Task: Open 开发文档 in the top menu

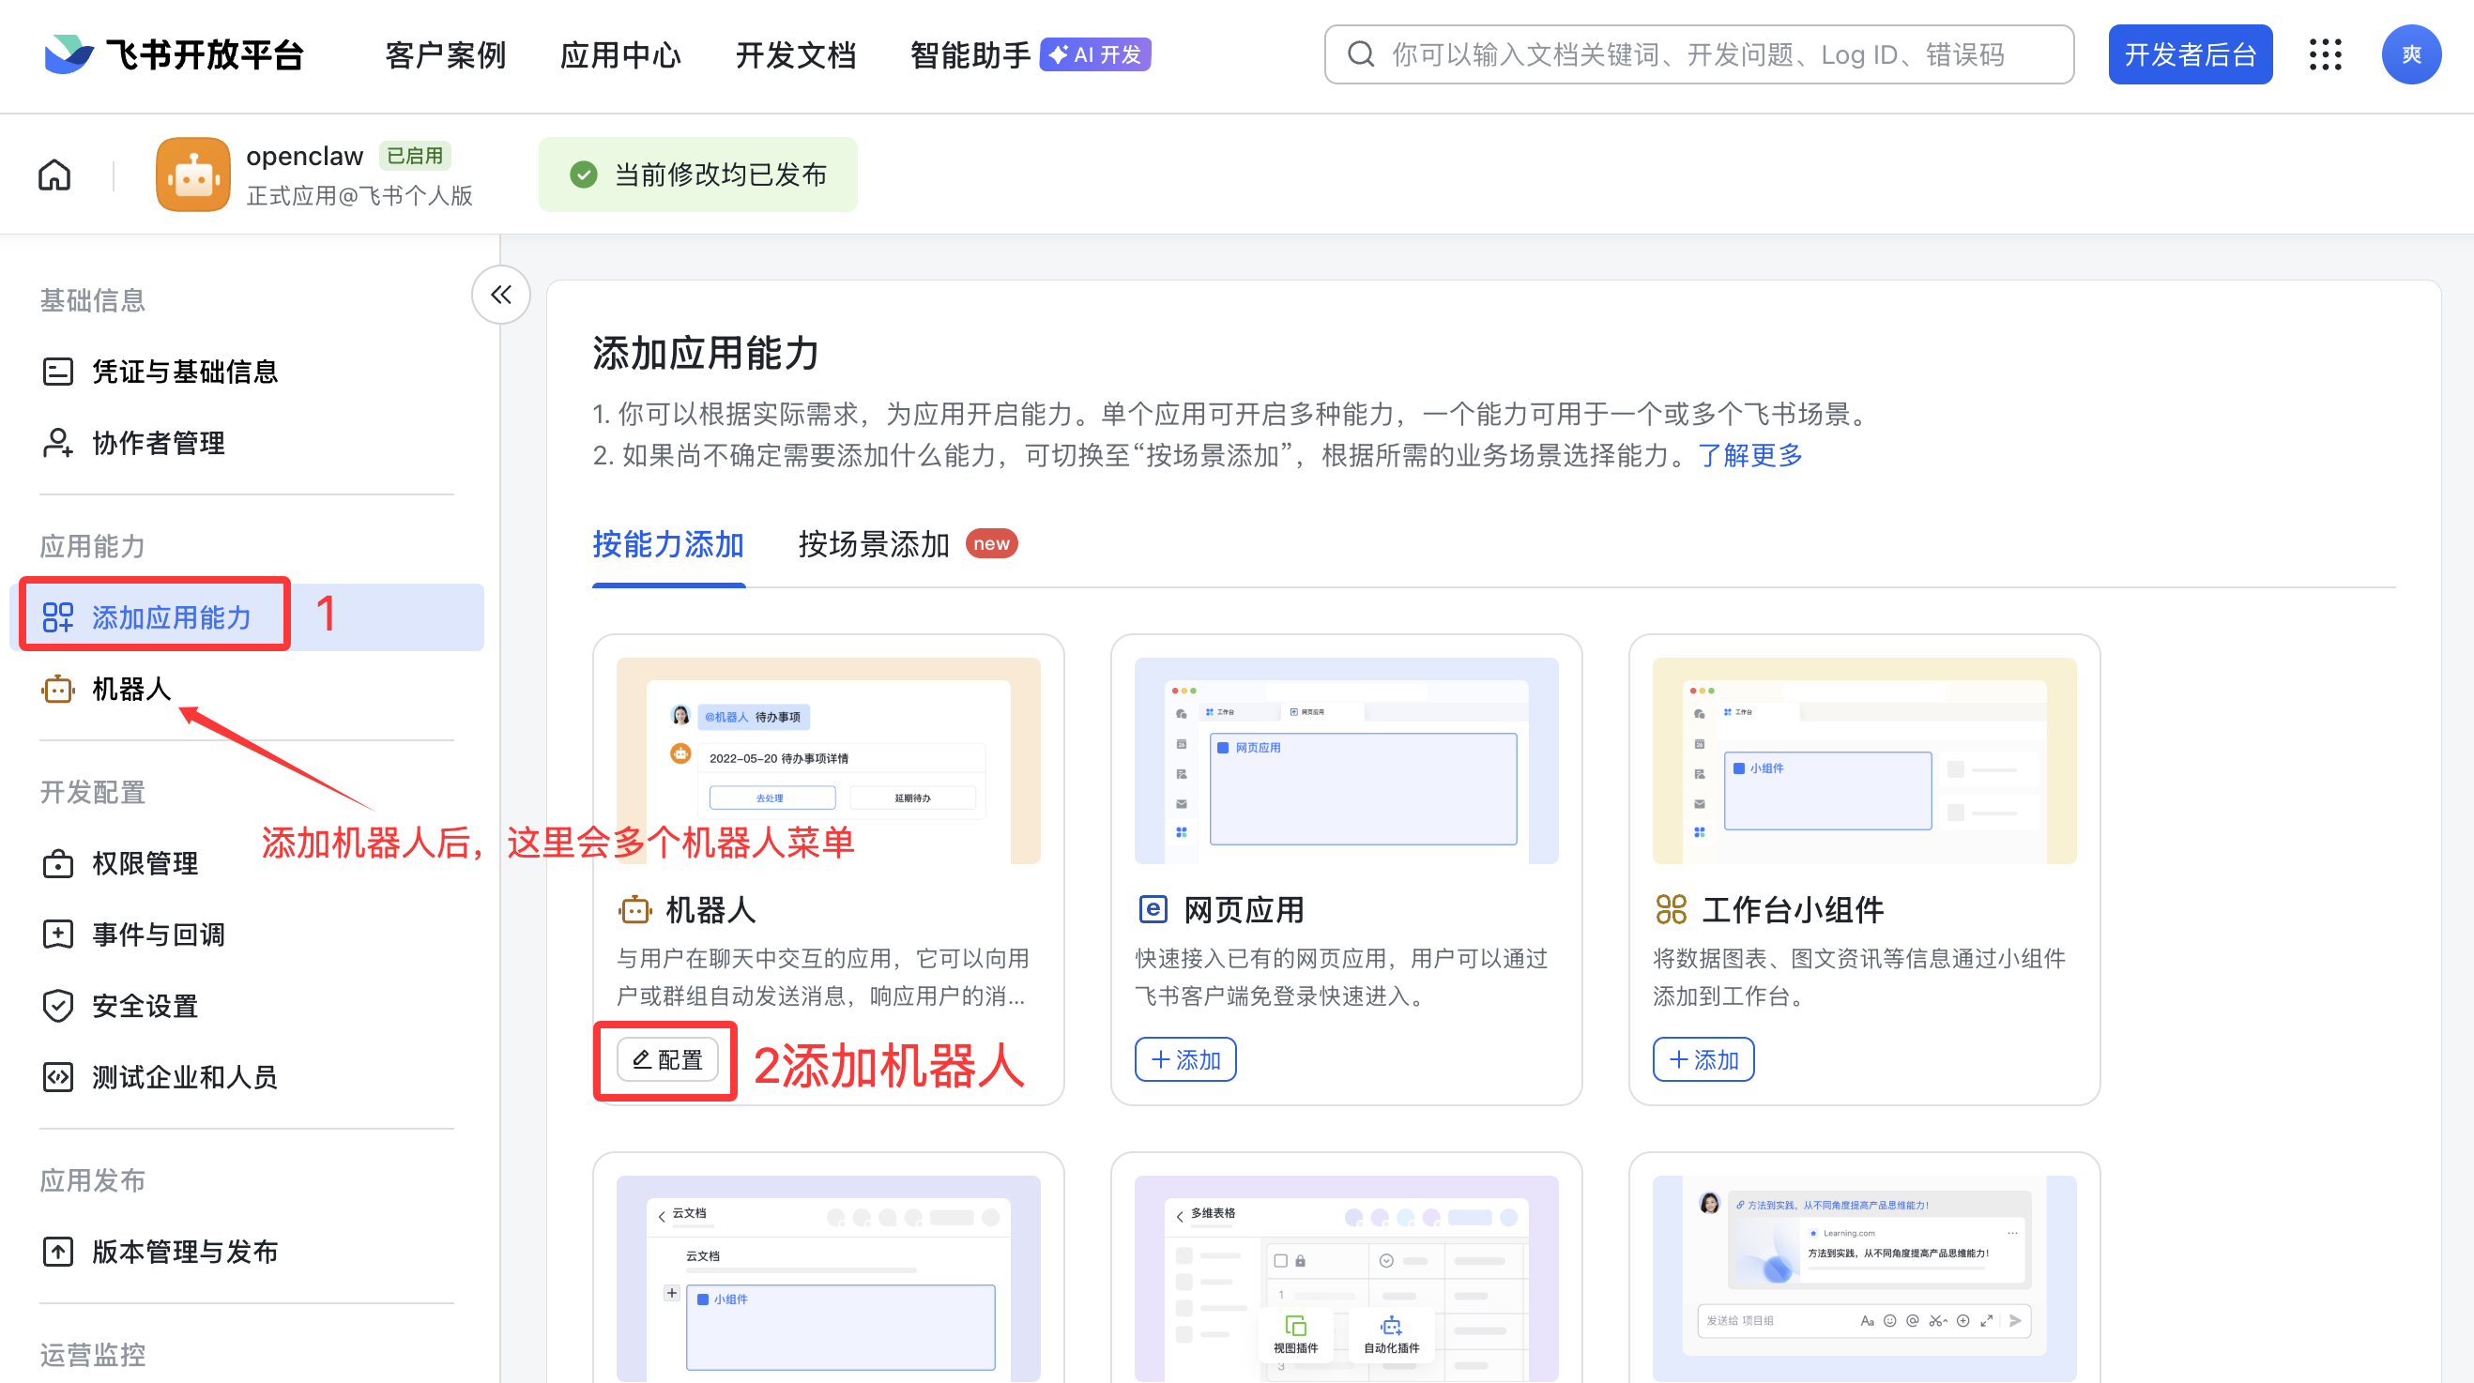Action: [x=795, y=54]
